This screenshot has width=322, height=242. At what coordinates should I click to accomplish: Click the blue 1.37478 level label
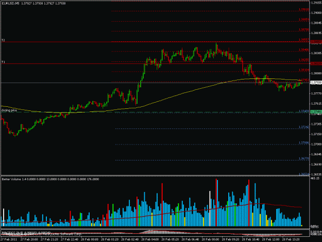[304, 111]
